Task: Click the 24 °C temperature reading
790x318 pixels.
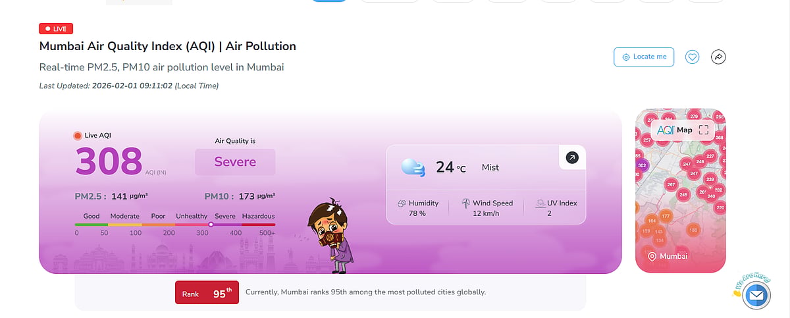Action: click(x=451, y=167)
